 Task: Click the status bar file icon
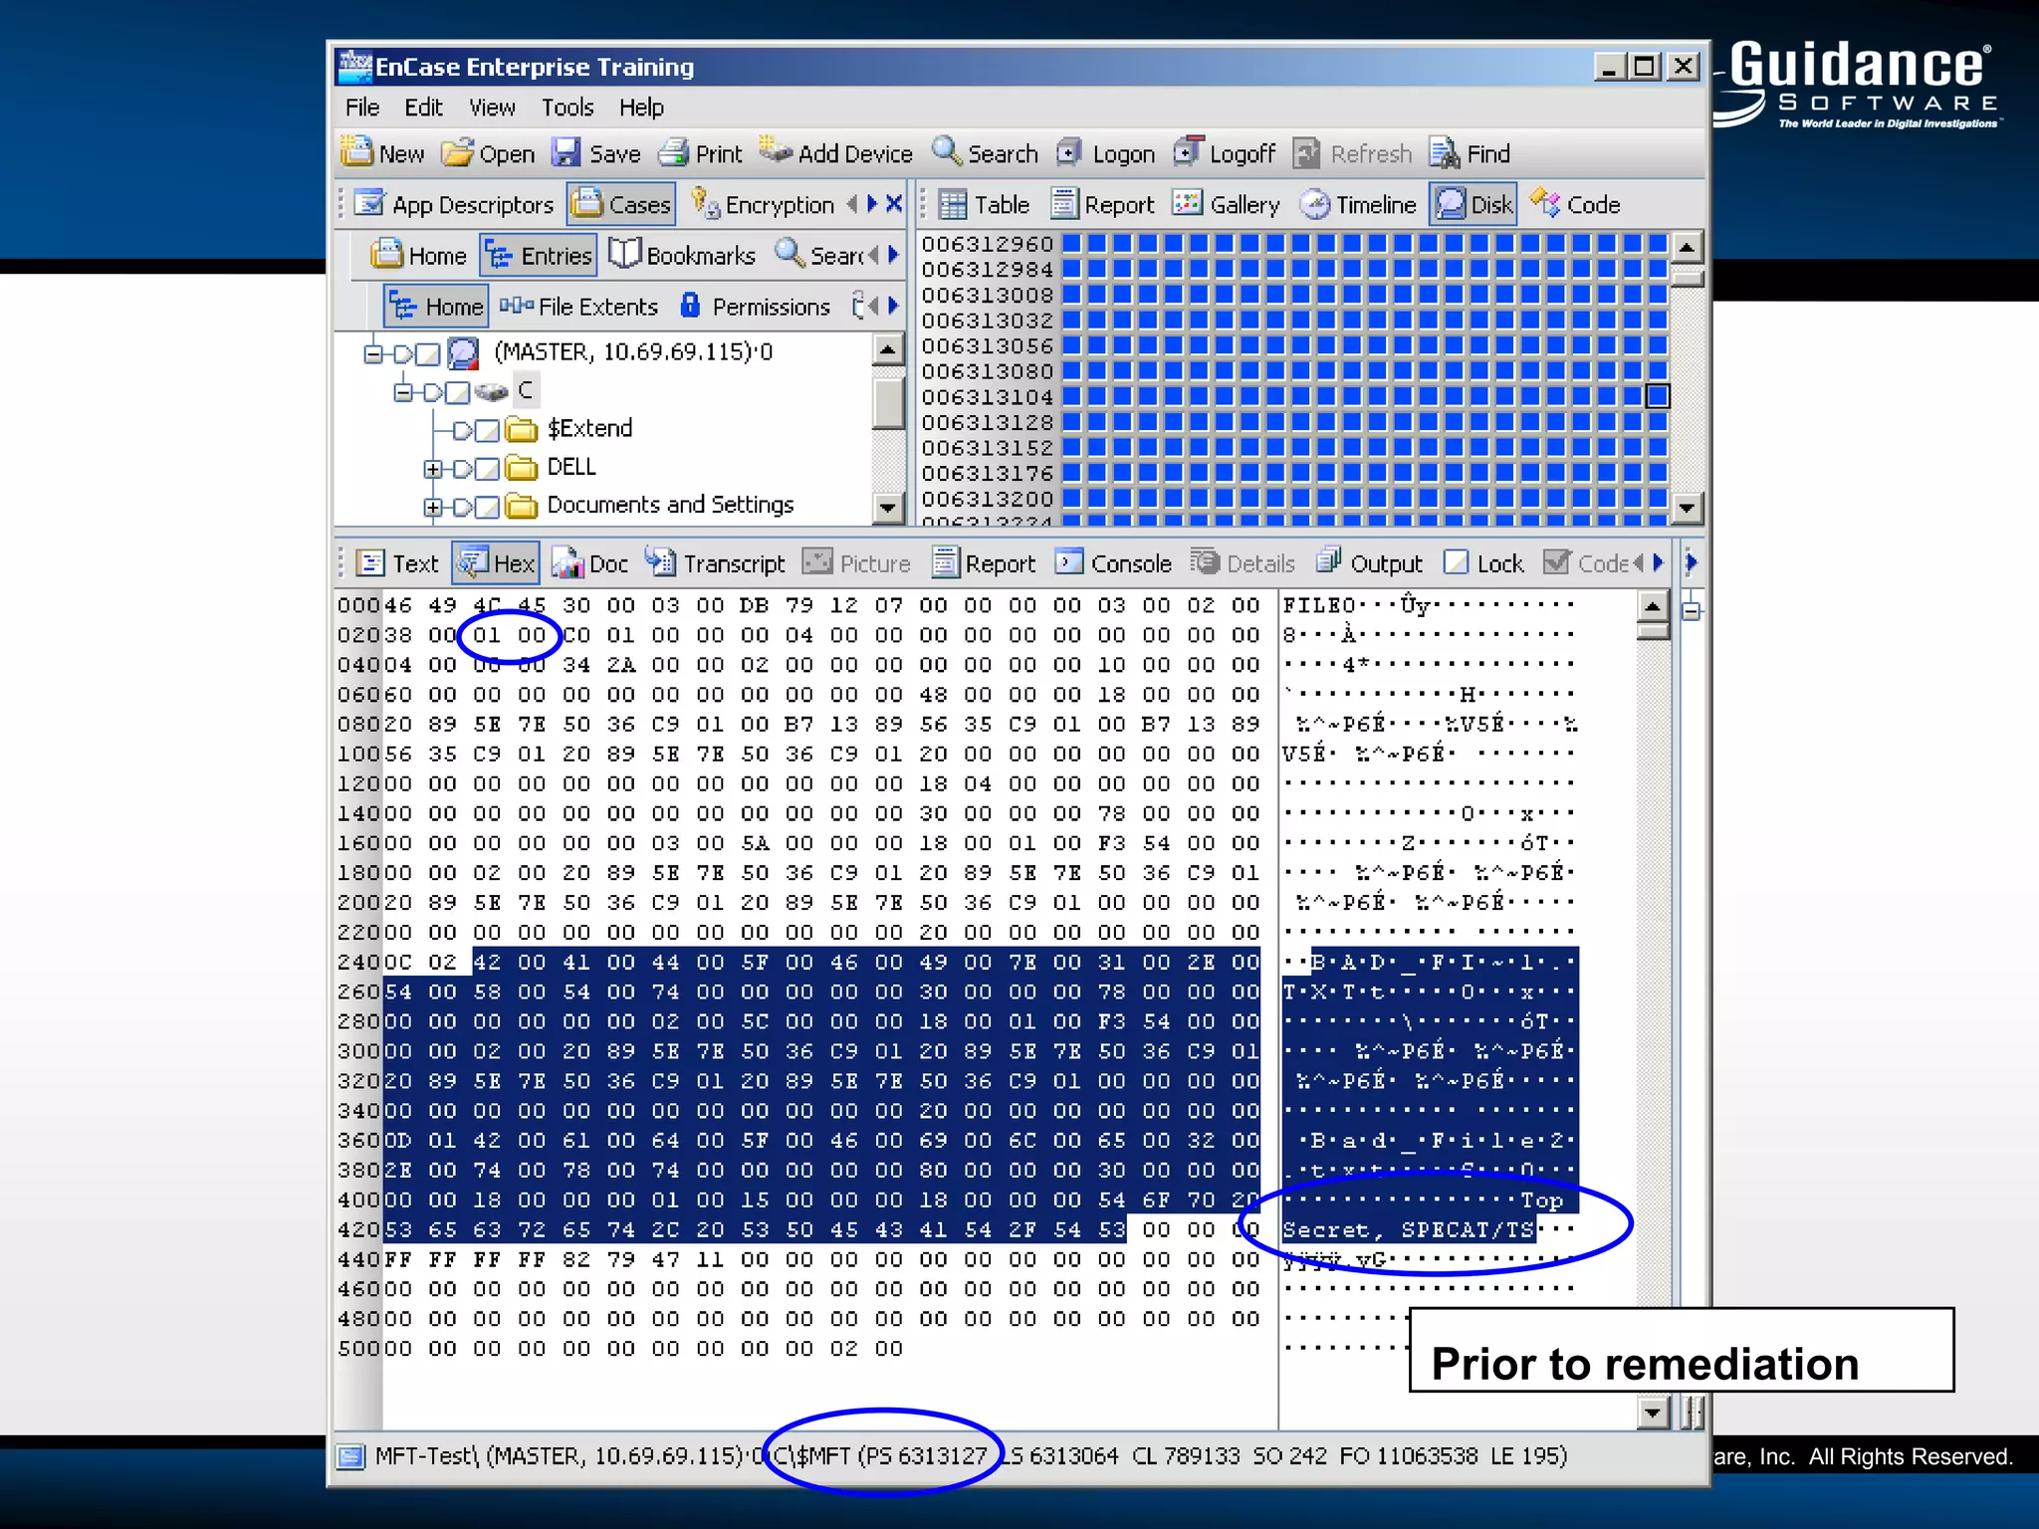coord(350,1457)
